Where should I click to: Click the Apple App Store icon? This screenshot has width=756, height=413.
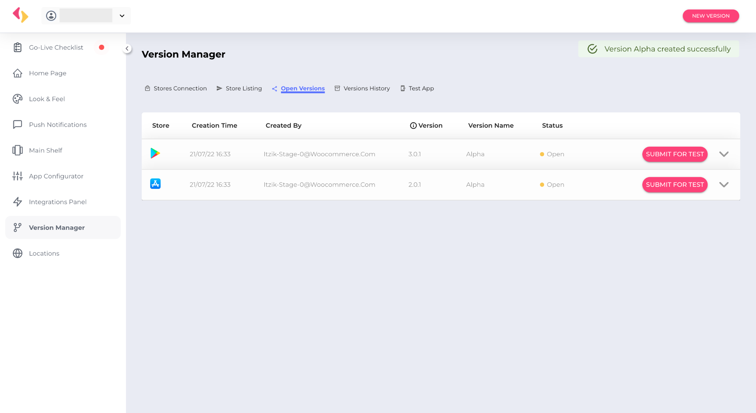(155, 184)
